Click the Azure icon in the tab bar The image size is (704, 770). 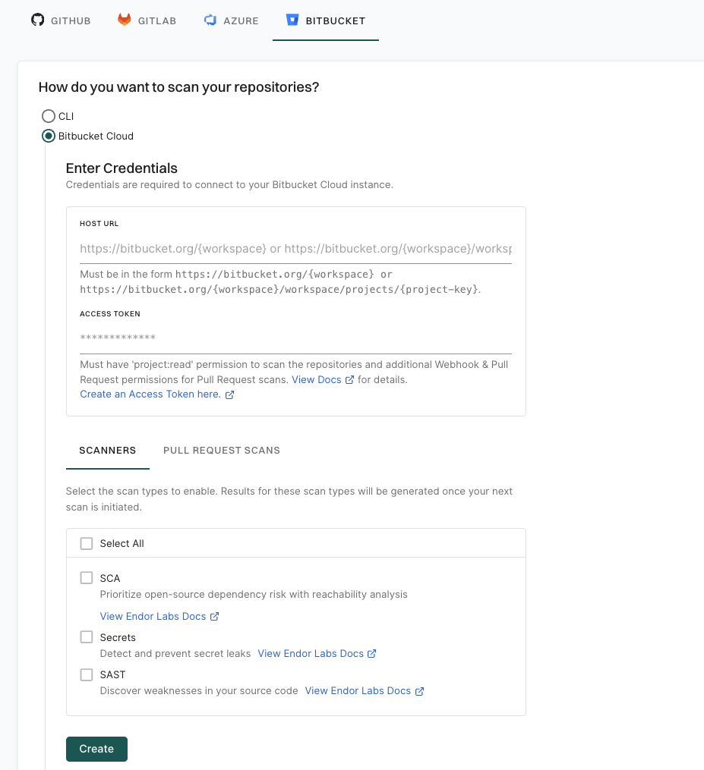click(x=210, y=20)
